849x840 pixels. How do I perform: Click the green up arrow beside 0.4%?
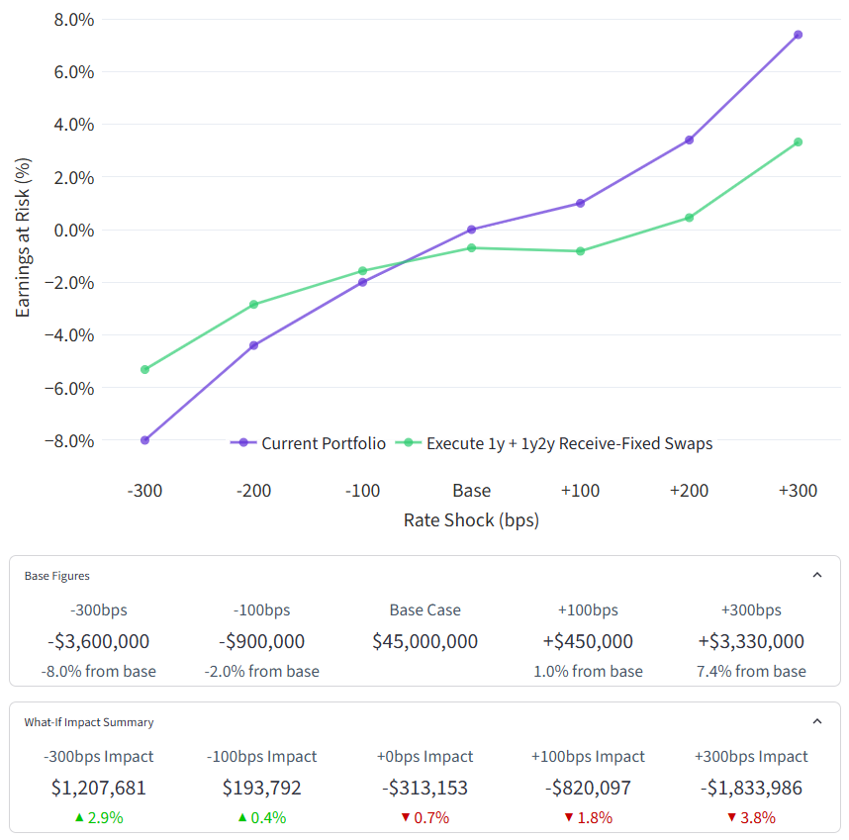pyautogui.click(x=244, y=818)
